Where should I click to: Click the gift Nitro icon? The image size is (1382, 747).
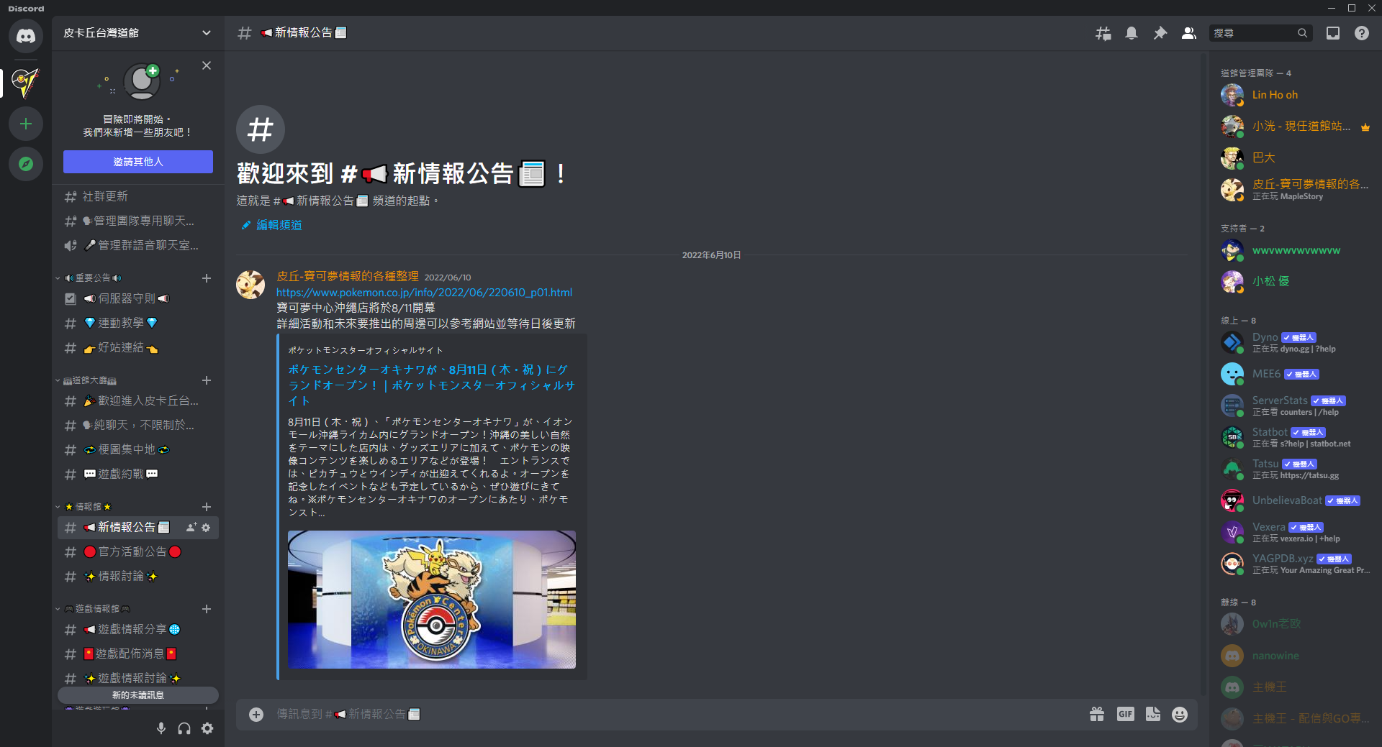coord(1097,714)
